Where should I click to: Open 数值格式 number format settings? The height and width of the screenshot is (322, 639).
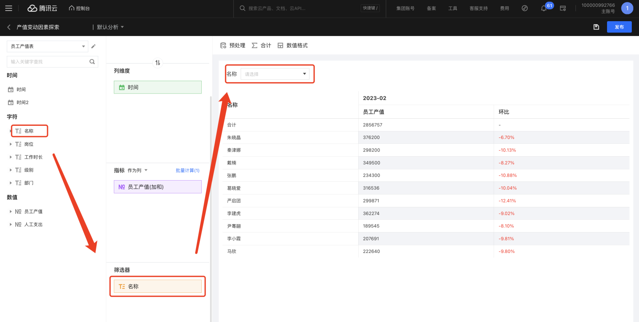(x=293, y=46)
